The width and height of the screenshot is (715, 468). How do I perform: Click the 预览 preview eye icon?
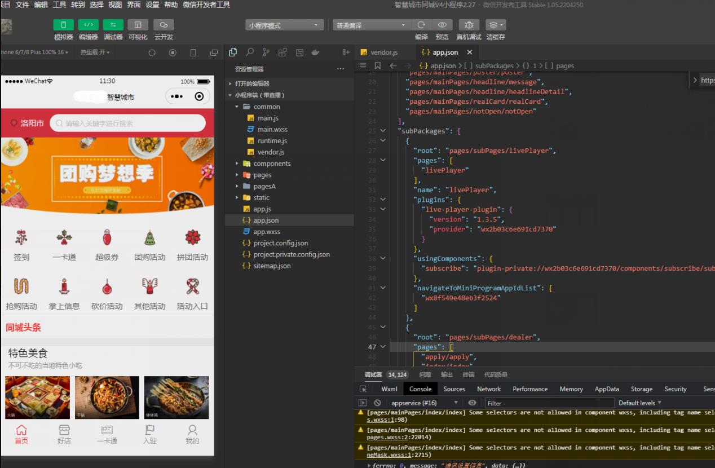tap(442, 25)
